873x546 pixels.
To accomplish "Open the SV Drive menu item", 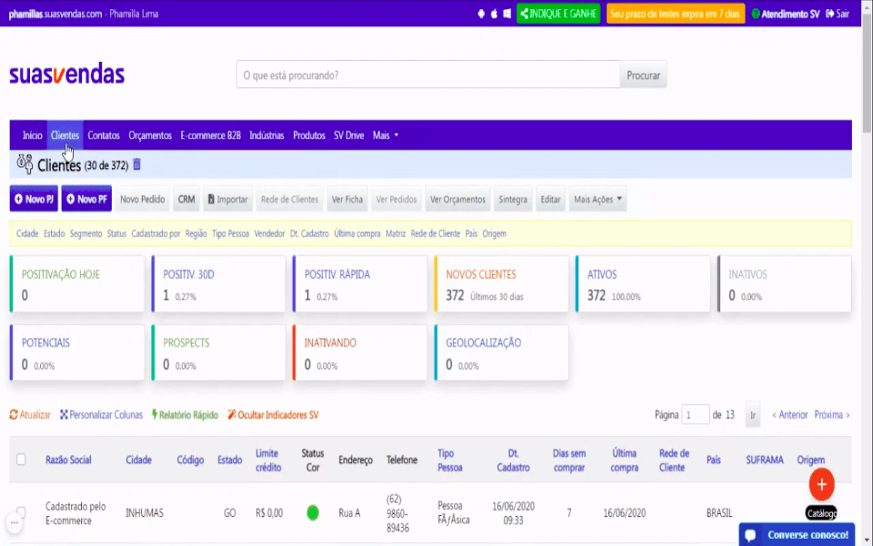I will point(348,136).
